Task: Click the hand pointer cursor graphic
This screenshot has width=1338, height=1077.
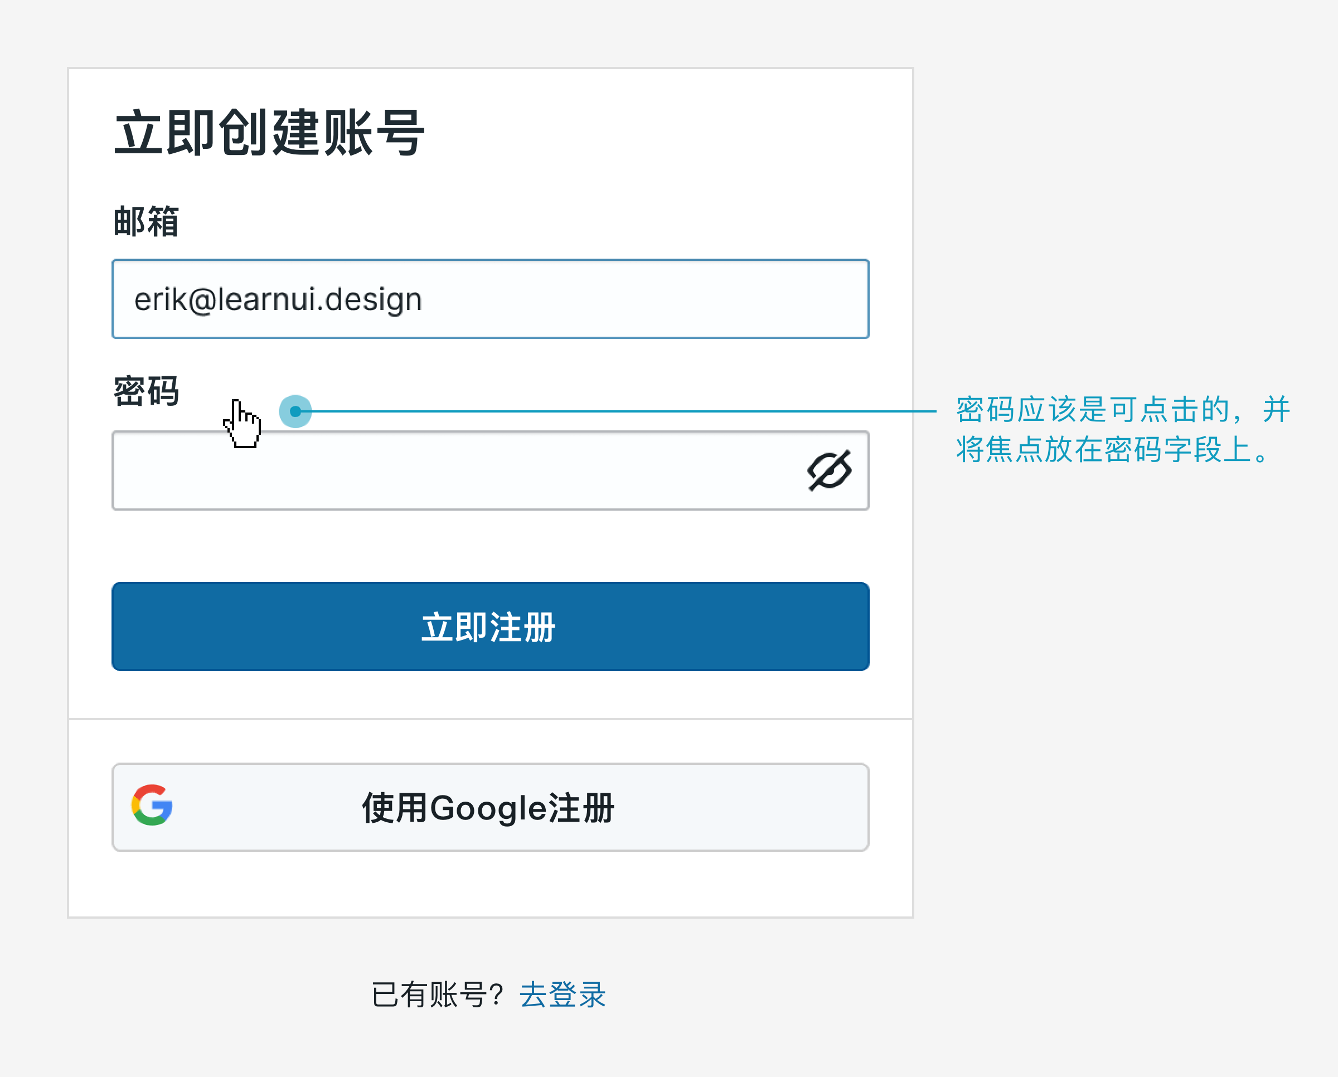Action: pos(242,424)
